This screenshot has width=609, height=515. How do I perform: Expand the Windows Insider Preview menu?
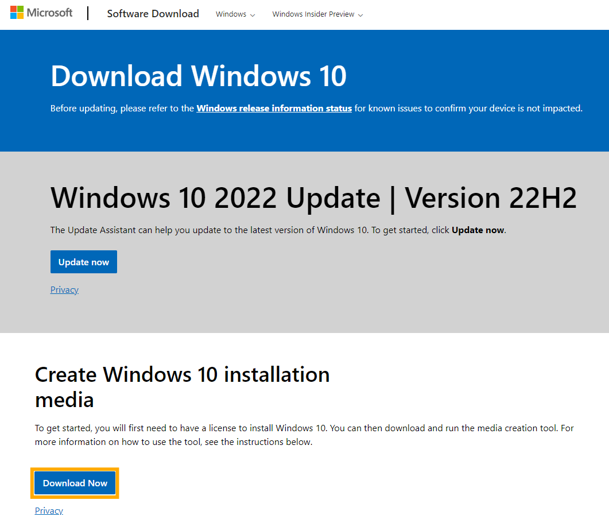[x=317, y=14]
